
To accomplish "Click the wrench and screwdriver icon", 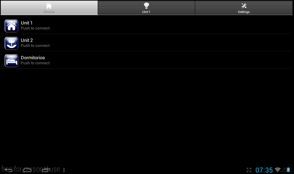I will point(244,5).
